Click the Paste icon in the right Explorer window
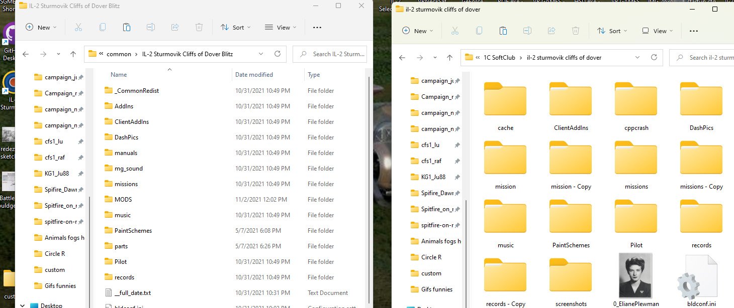The image size is (734, 308). [503, 31]
